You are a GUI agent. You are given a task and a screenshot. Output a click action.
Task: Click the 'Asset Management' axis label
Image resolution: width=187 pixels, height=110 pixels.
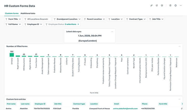tap(42, 66)
